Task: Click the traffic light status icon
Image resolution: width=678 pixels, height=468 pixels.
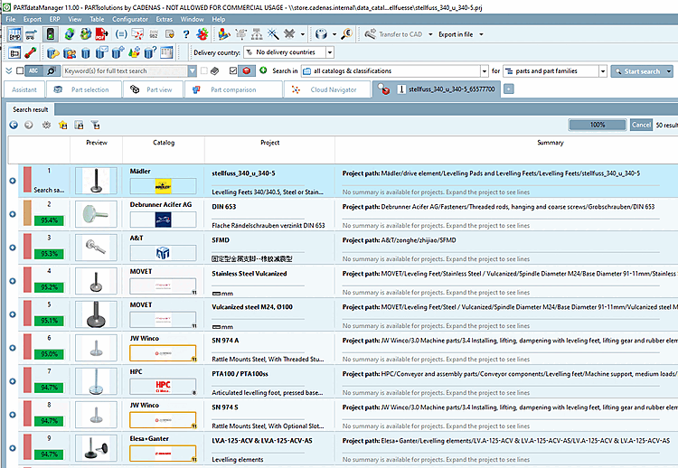Action: pyautogui.click(x=51, y=34)
